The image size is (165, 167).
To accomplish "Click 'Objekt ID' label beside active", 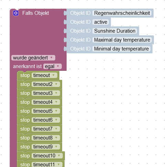I will (80, 22).
